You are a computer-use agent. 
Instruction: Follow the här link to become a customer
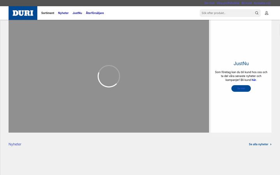tap(254, 80)
